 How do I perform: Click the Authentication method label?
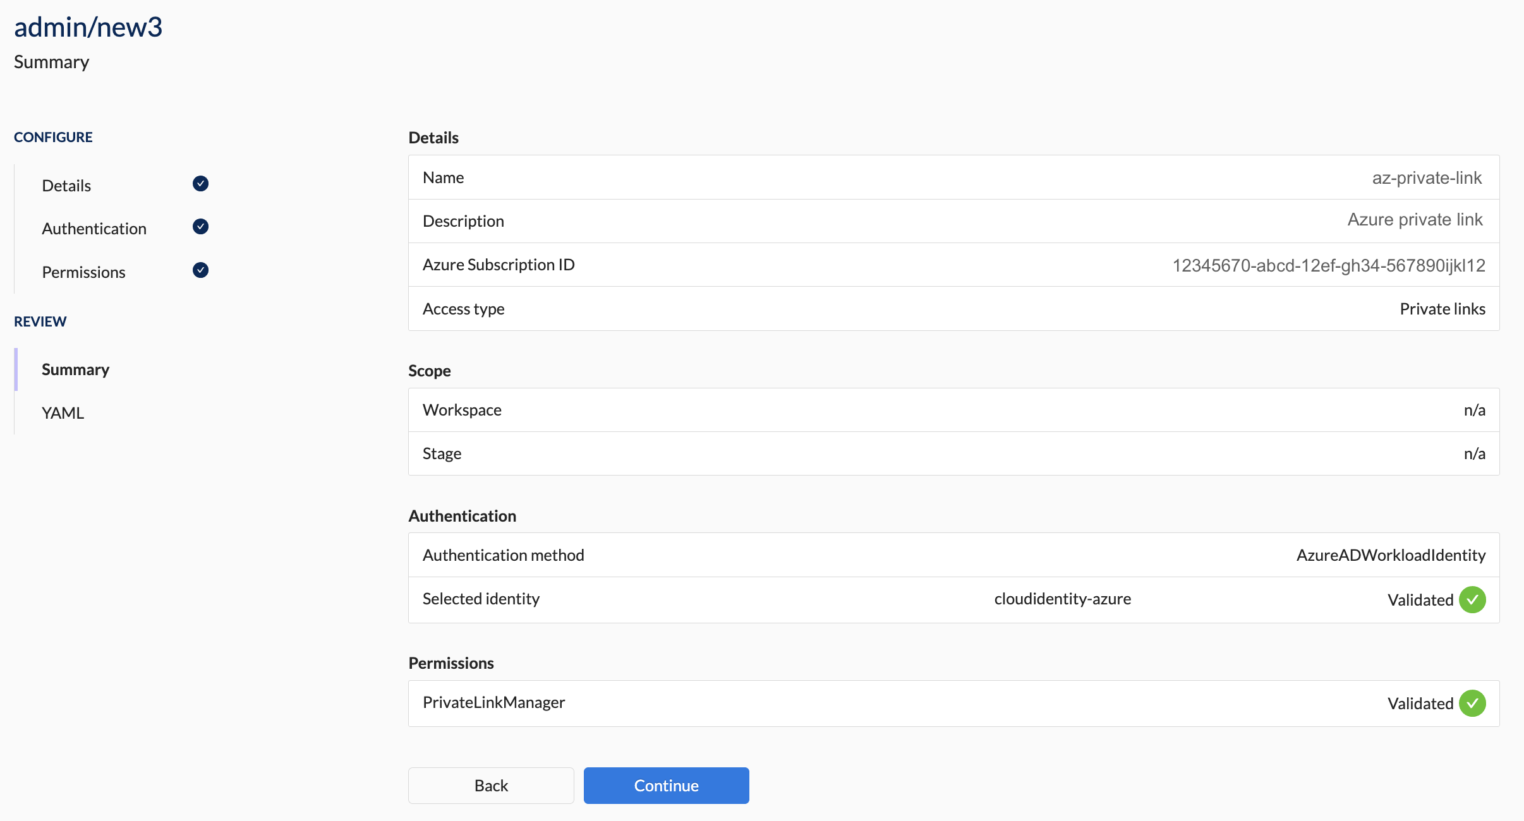[503, 555]
